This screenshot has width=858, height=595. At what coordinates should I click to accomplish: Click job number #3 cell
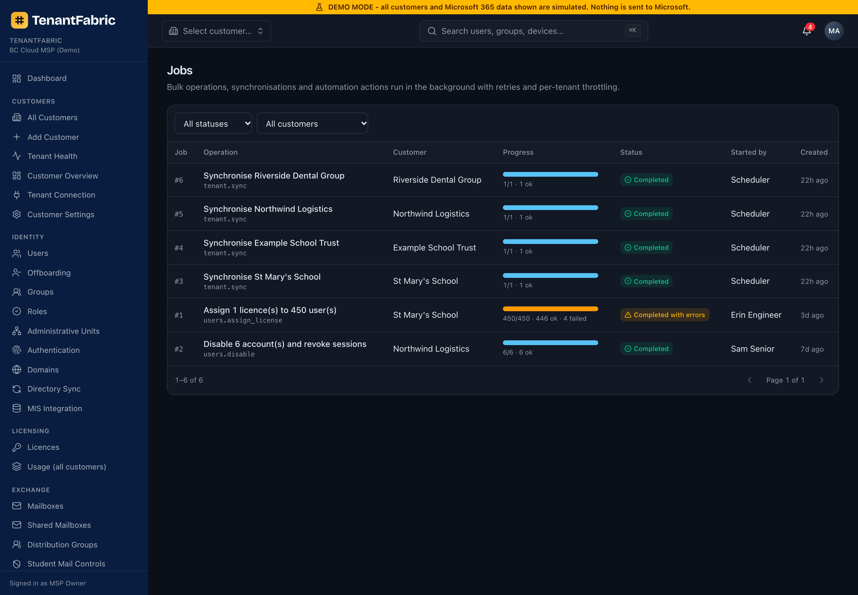(x=179, y=281)
